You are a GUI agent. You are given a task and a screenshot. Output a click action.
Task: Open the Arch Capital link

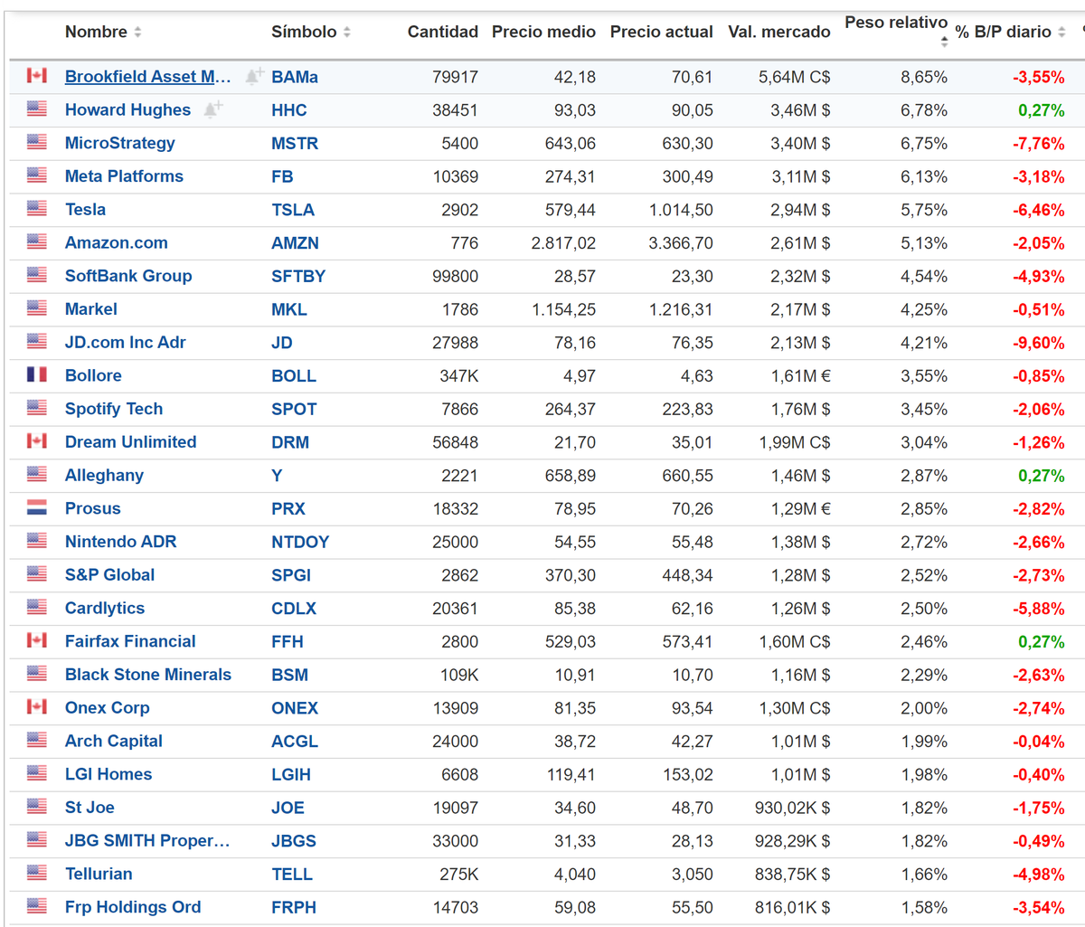[114, 742]
